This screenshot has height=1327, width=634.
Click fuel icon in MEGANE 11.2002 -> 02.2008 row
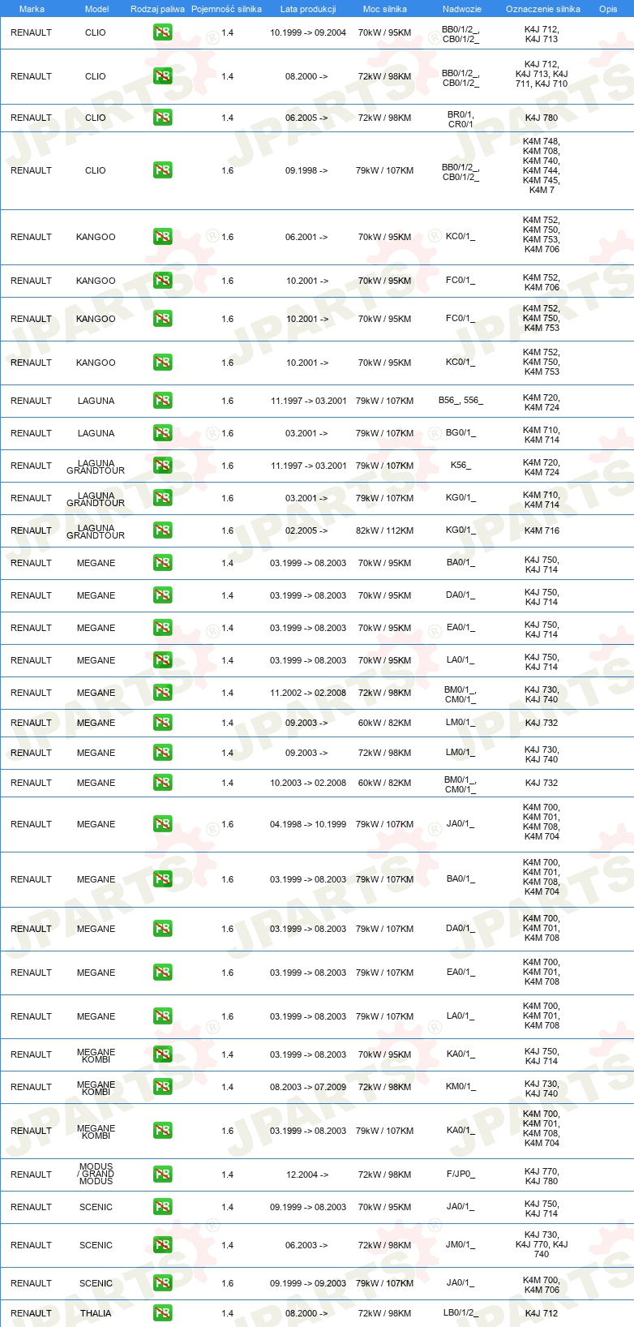pos(162,694)
